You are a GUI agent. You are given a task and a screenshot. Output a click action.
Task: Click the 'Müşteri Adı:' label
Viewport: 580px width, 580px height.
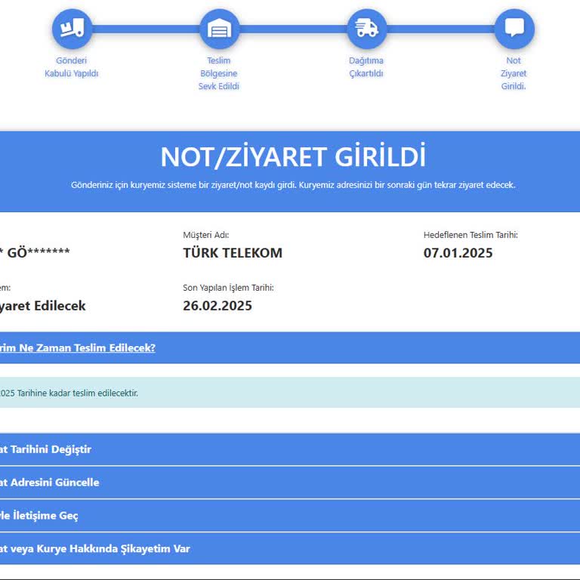point(206,235)
